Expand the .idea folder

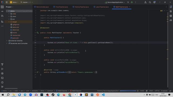[9, 14]
